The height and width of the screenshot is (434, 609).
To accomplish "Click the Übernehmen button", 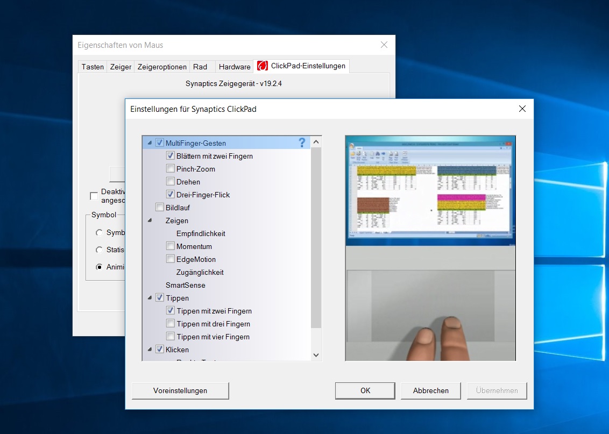I will pos(497,390).
